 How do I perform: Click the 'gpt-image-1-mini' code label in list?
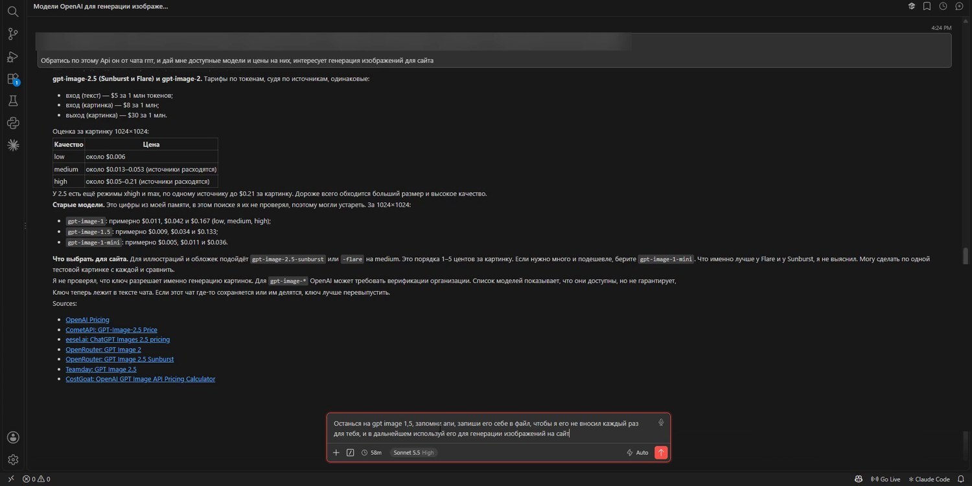(x=94, y=242)
